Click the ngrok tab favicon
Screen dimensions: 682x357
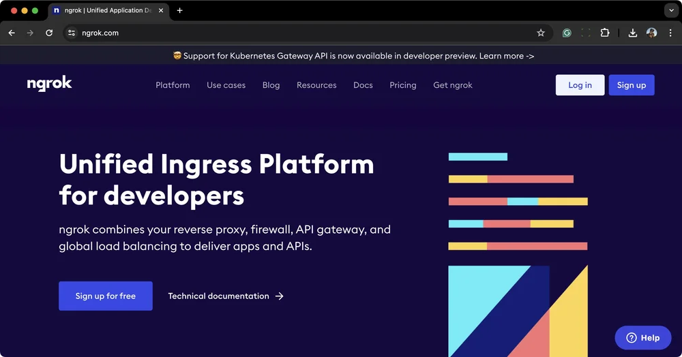click(56, 10)
